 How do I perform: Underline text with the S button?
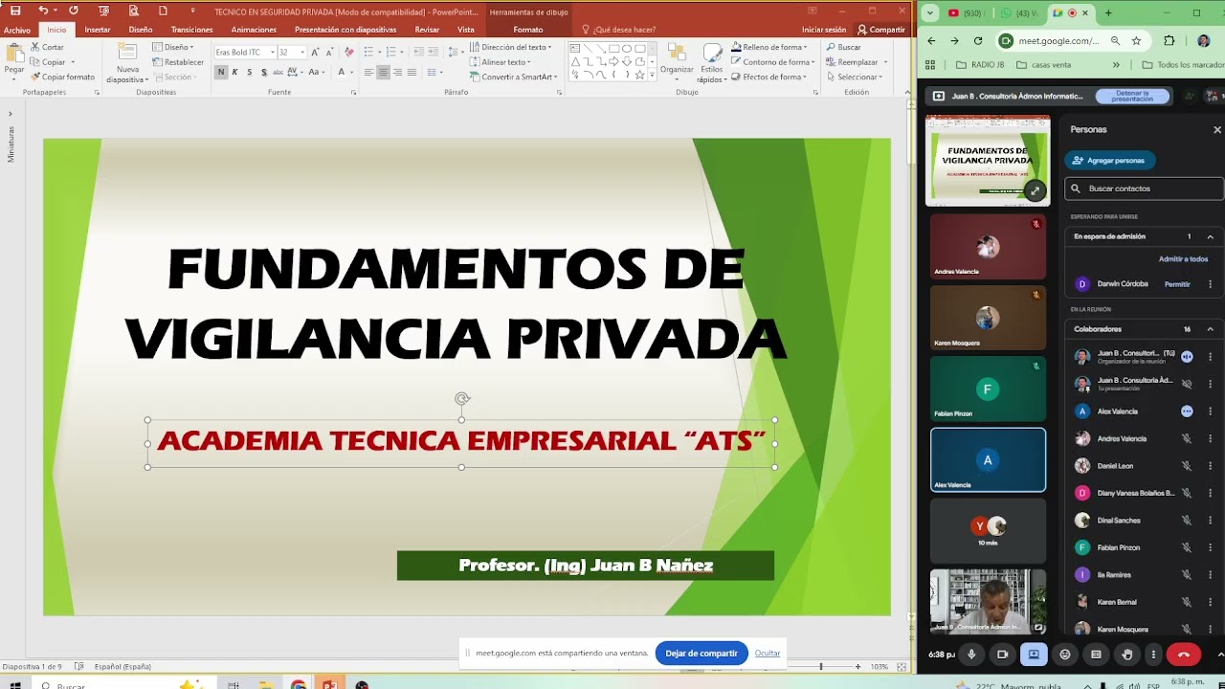click(x=250, y=72)
